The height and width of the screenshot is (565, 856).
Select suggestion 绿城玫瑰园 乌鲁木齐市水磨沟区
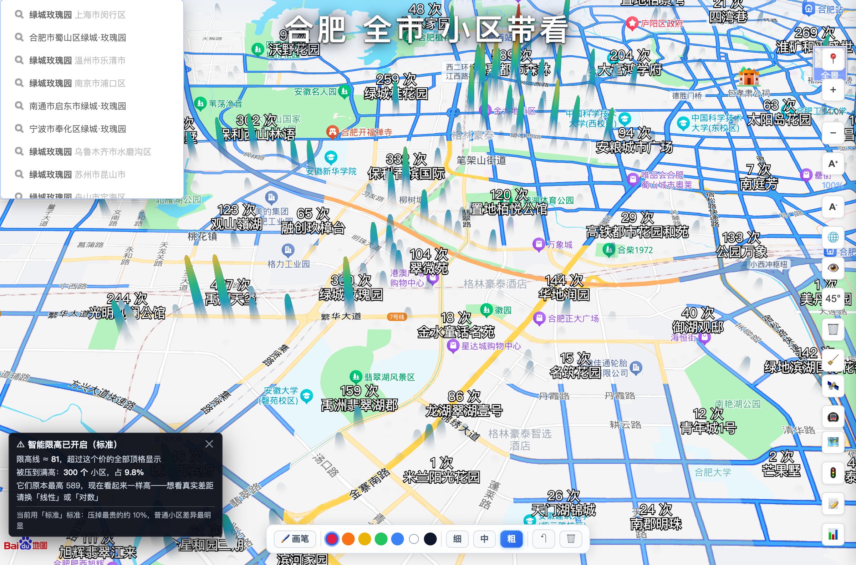pyautogui.click(x=92, y=152)
